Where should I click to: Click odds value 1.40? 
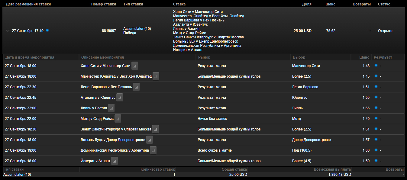pos(366,119)
